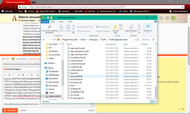Select the server-data folder in navigation pane

click(x=53, y=44)
